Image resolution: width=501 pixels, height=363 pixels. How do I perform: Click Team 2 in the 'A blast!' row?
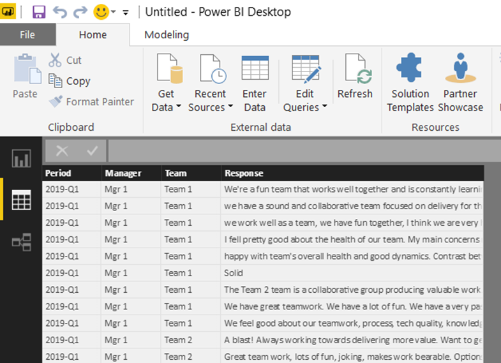pyautogui.click(x=191, y=340)
